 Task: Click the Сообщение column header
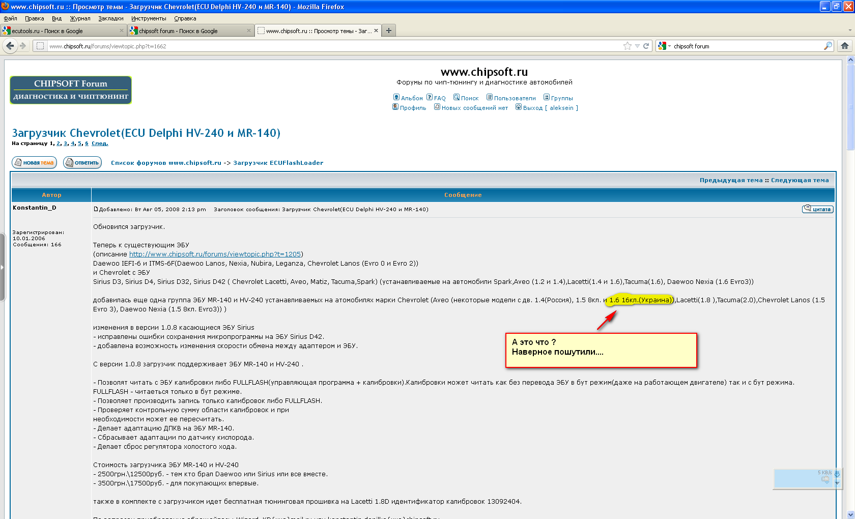click(x=463, y=195)
